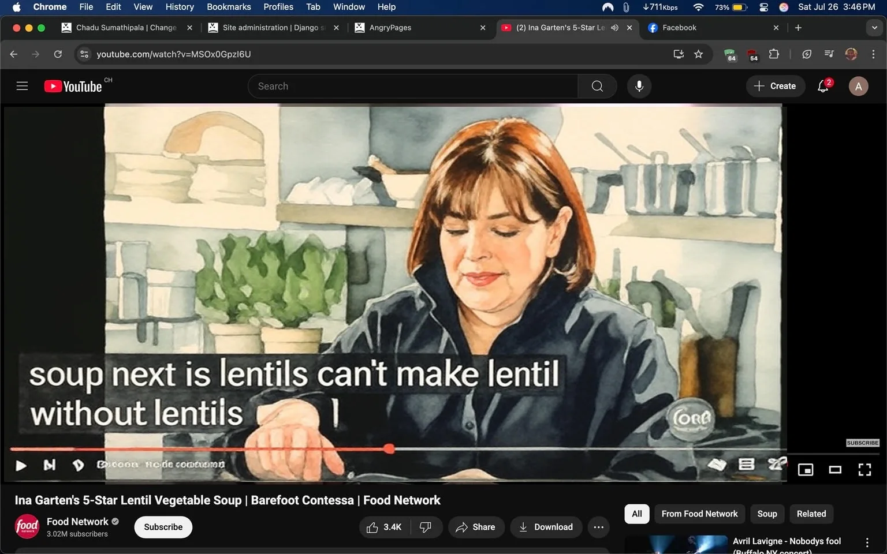Image resolution: width=887 pixels, height=554 pixels.
Task: Select the Related filter chip
Action: click(811, 514)
